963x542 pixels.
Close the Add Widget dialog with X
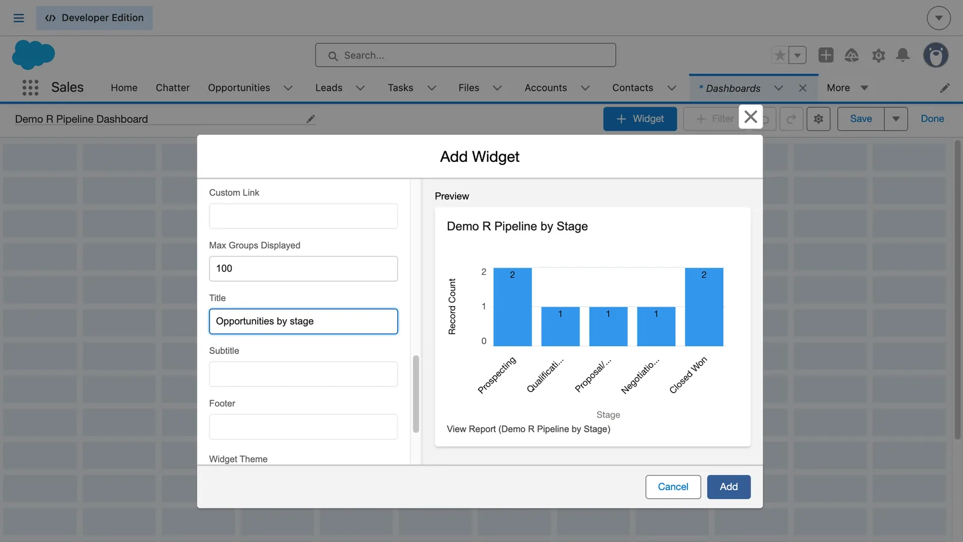pos(751,117)
